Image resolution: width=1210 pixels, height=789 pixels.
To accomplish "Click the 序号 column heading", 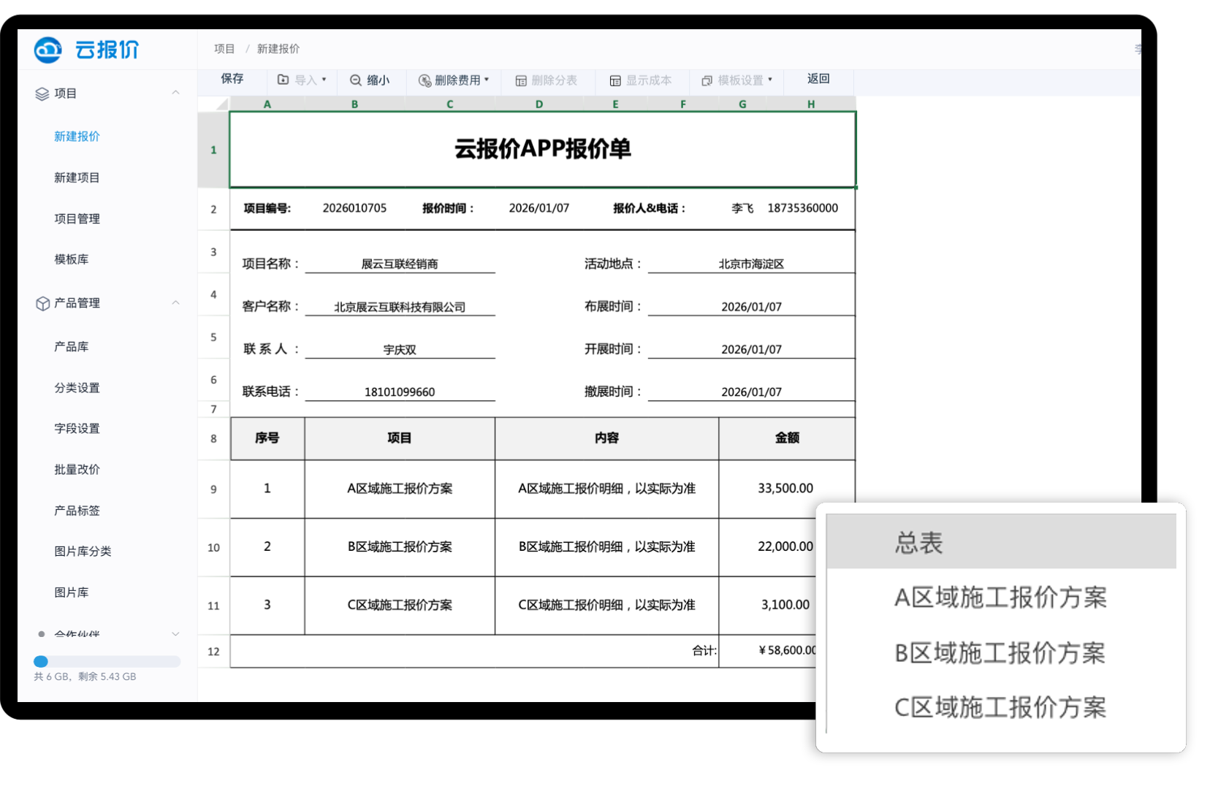I will (267, 438).
